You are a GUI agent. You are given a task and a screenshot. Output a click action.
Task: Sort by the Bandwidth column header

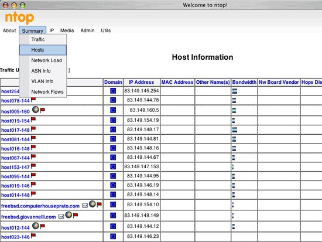pyautogui.click(x=244, y=82)
